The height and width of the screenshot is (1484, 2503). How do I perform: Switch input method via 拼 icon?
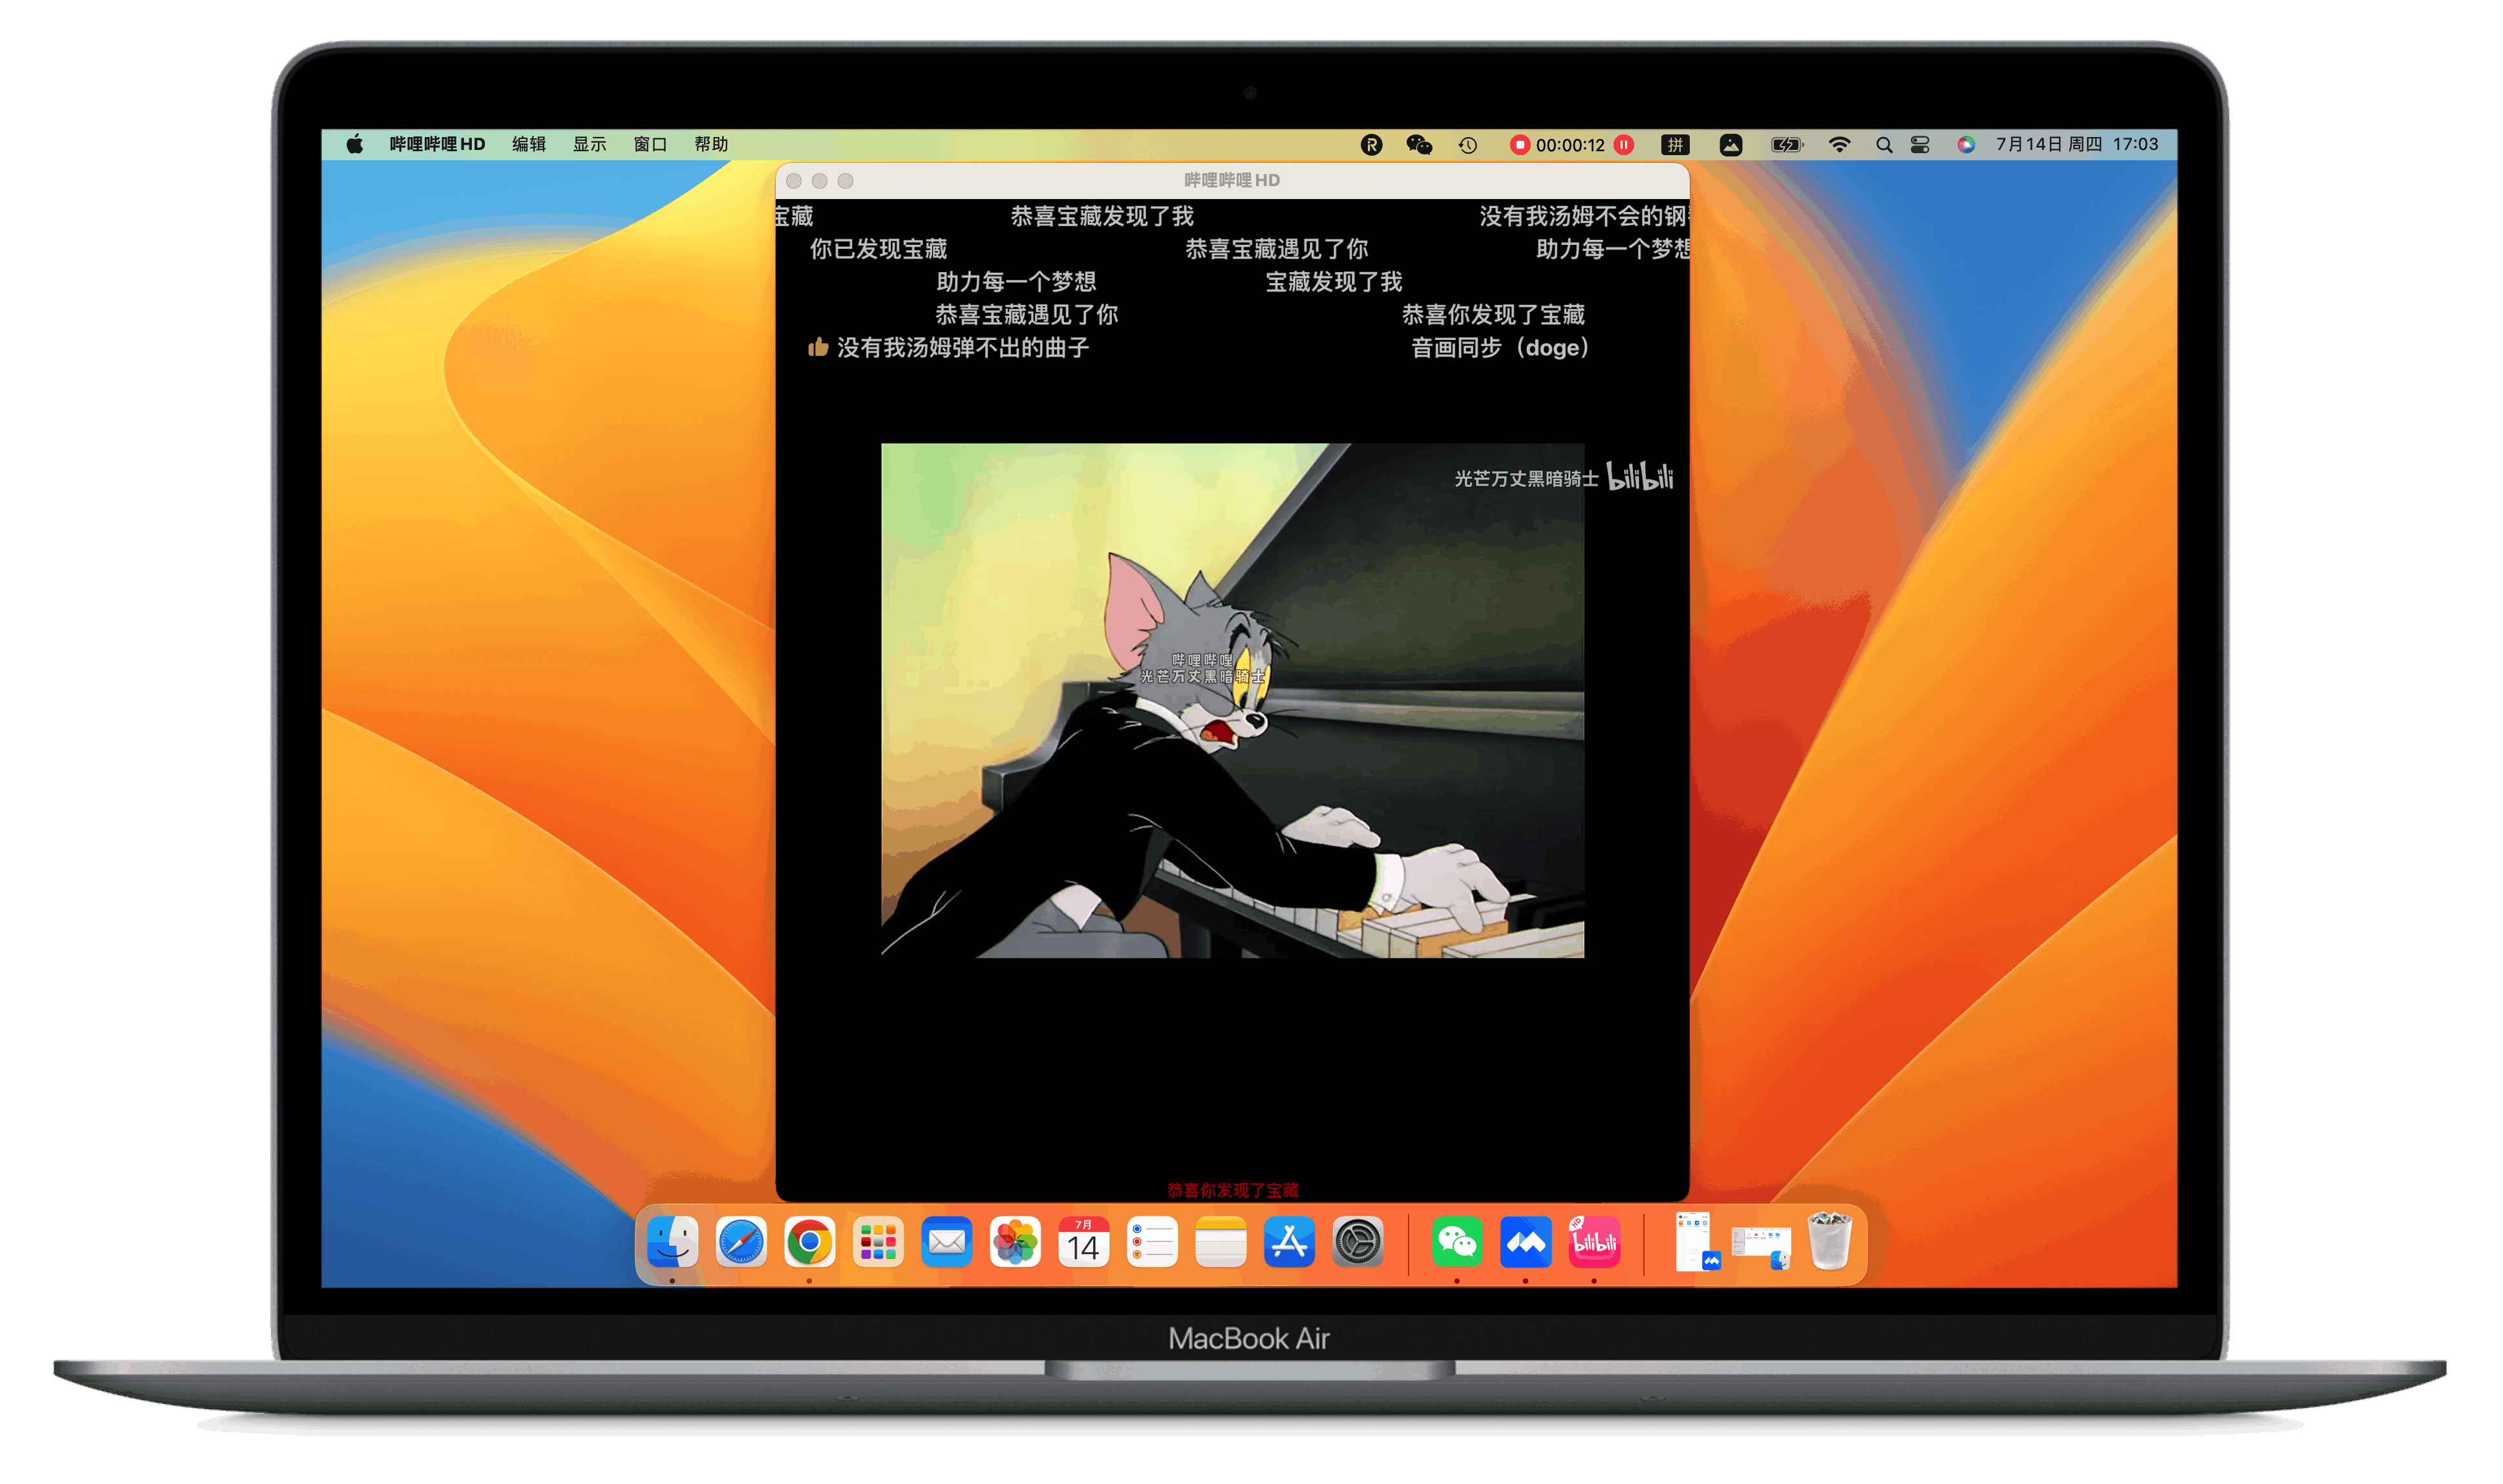[1675, 145]
